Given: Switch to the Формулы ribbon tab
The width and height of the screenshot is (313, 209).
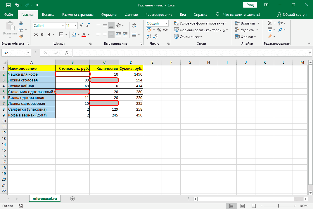Looking at the screenshot, I should pyautogui.click(x=109, y=15).
